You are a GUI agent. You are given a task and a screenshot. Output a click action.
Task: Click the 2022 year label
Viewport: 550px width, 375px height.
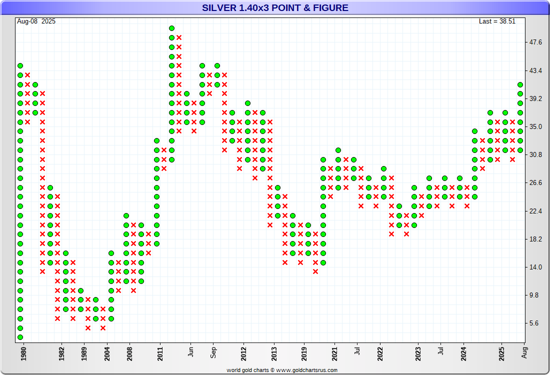380,354
